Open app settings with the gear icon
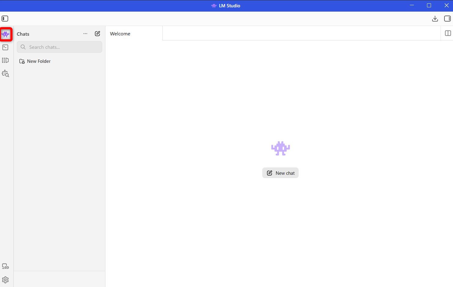The width and height of the screenshot is (453, 287). pyautogui.click(x=6, y=280)
